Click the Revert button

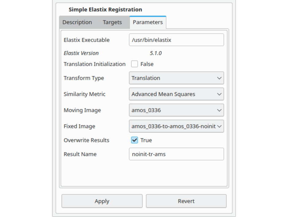point(186,201)
